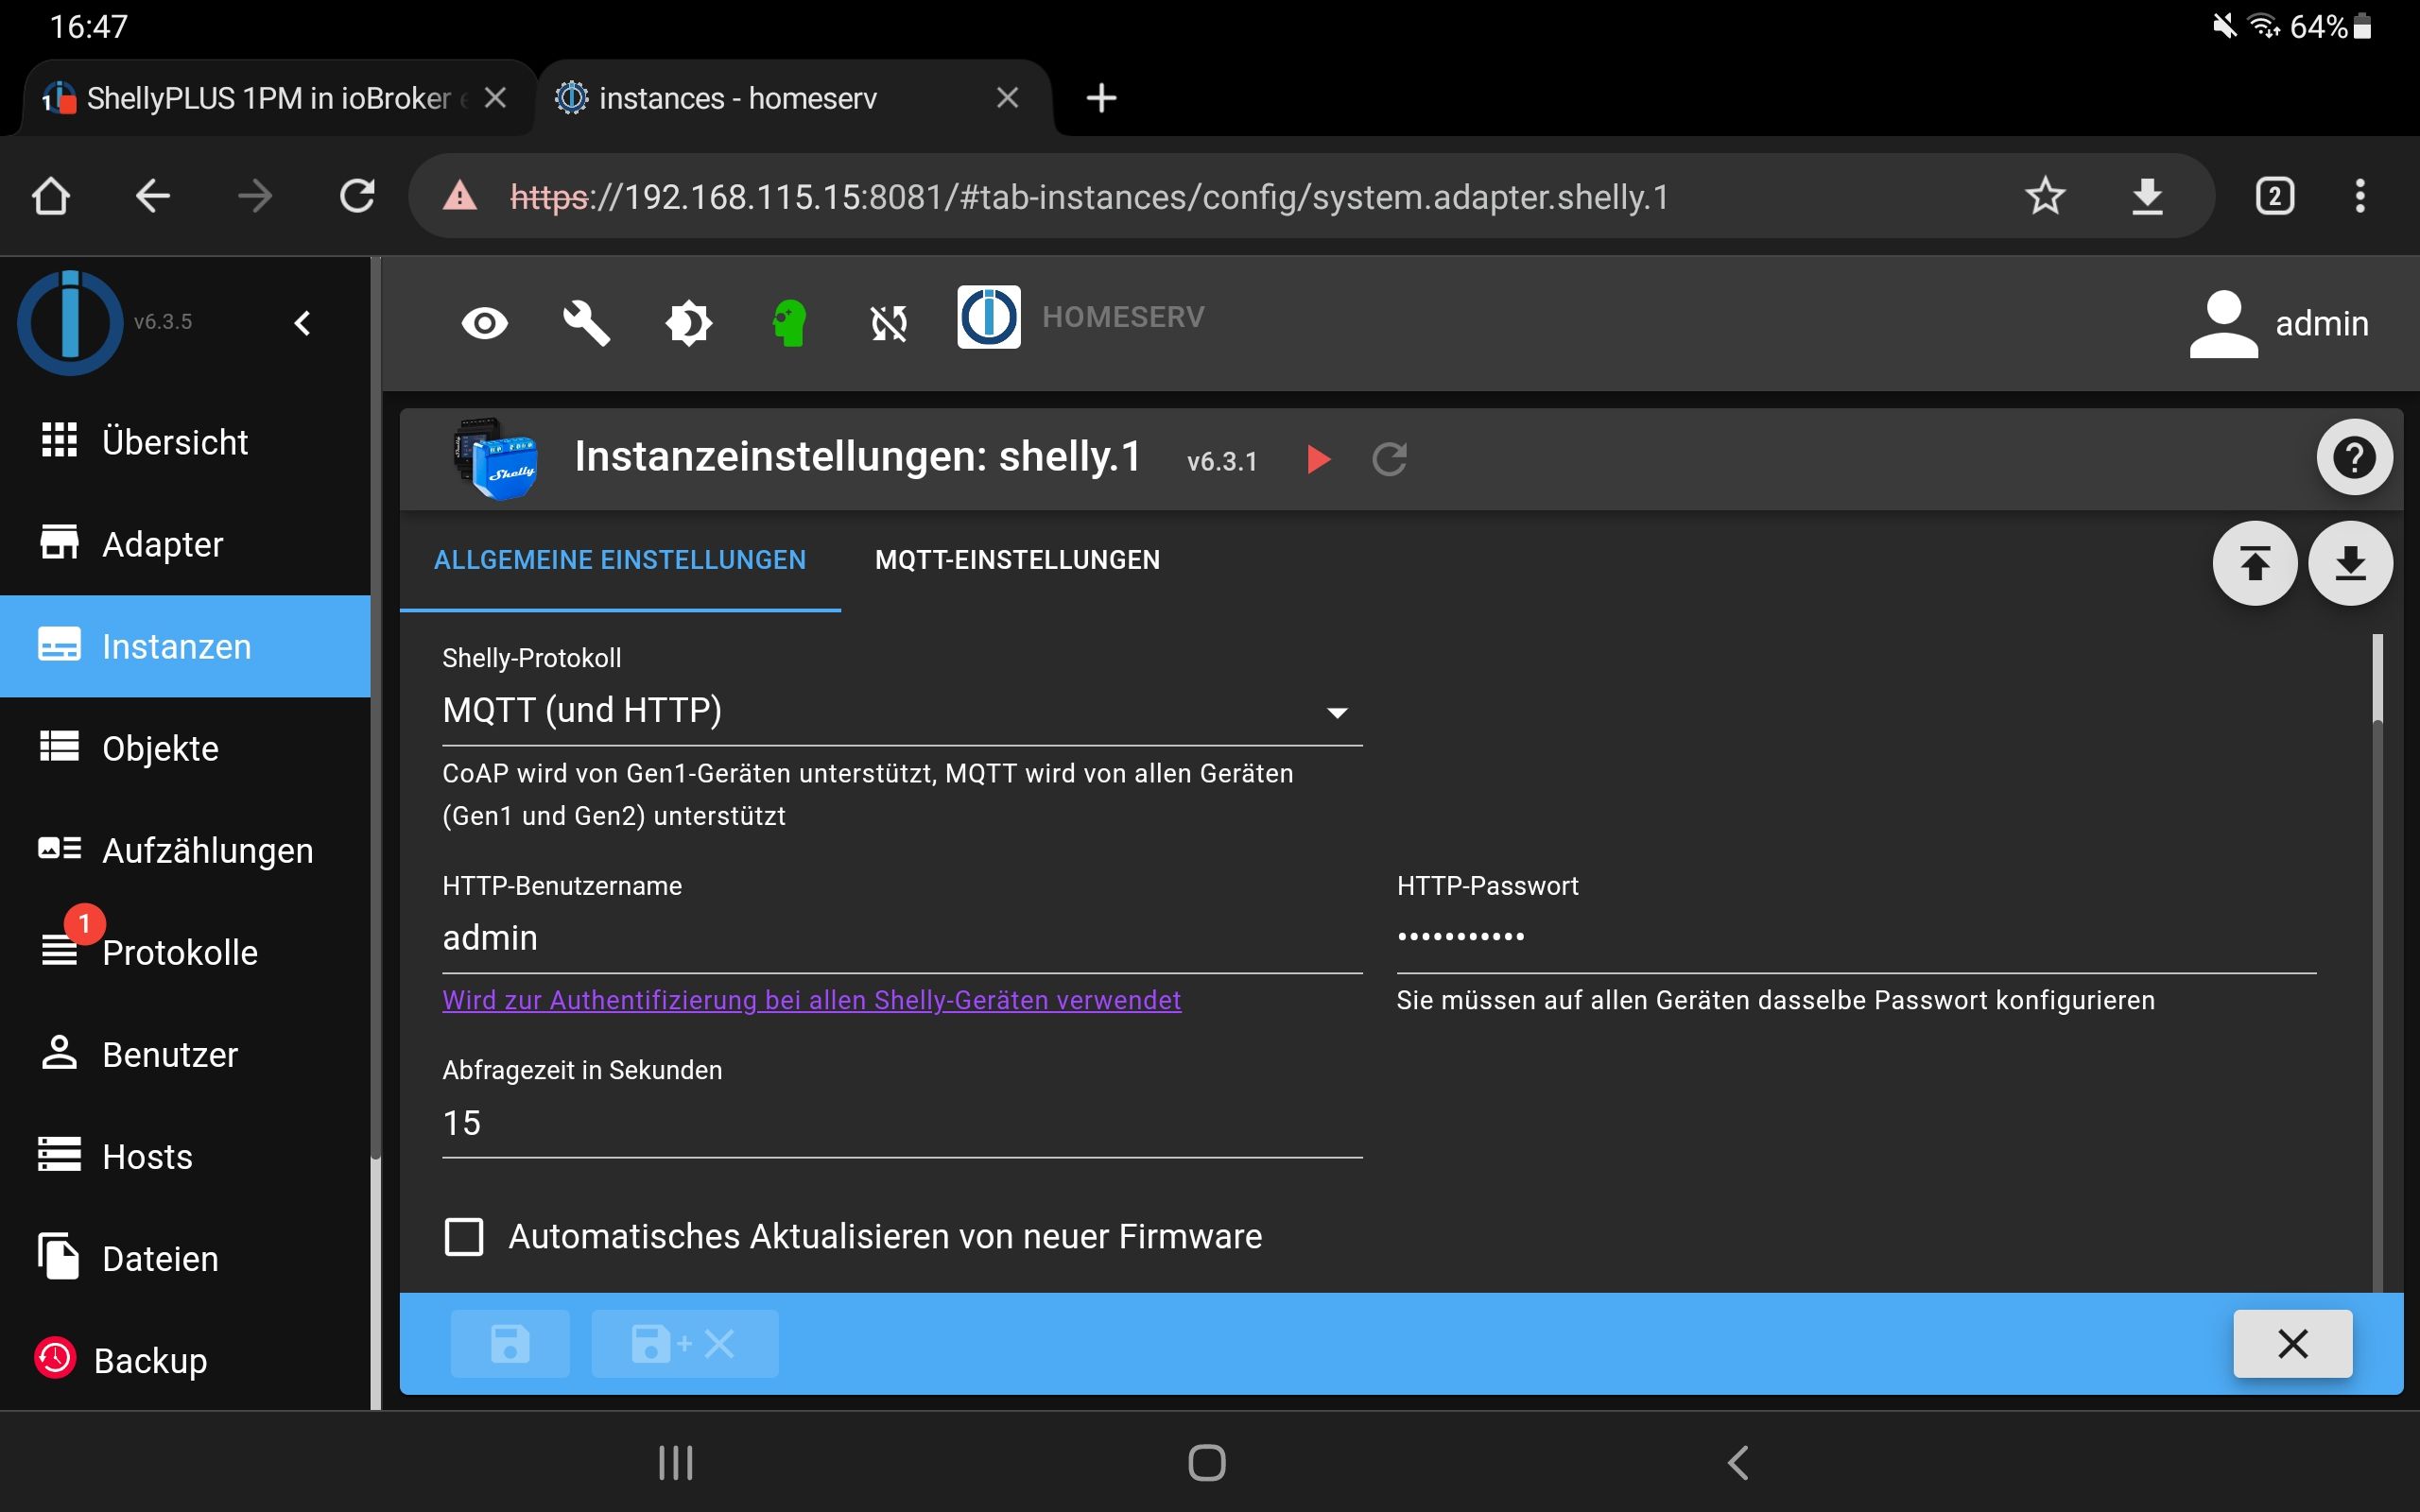The height and width of the screenshot is (1512, 2420).
Task: Close the instances - homeserv browser tab
Action: pyautogui.click(x=1008, y=98)
